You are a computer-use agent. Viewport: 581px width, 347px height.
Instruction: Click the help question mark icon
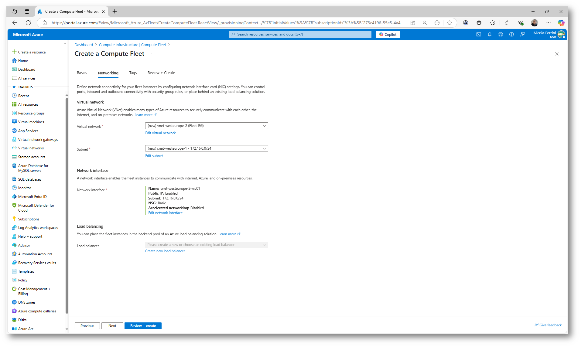click(x=511, y=34)
